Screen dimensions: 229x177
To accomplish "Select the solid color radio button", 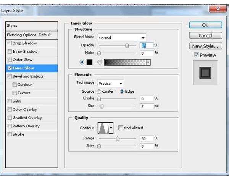I will click(82, 62).
